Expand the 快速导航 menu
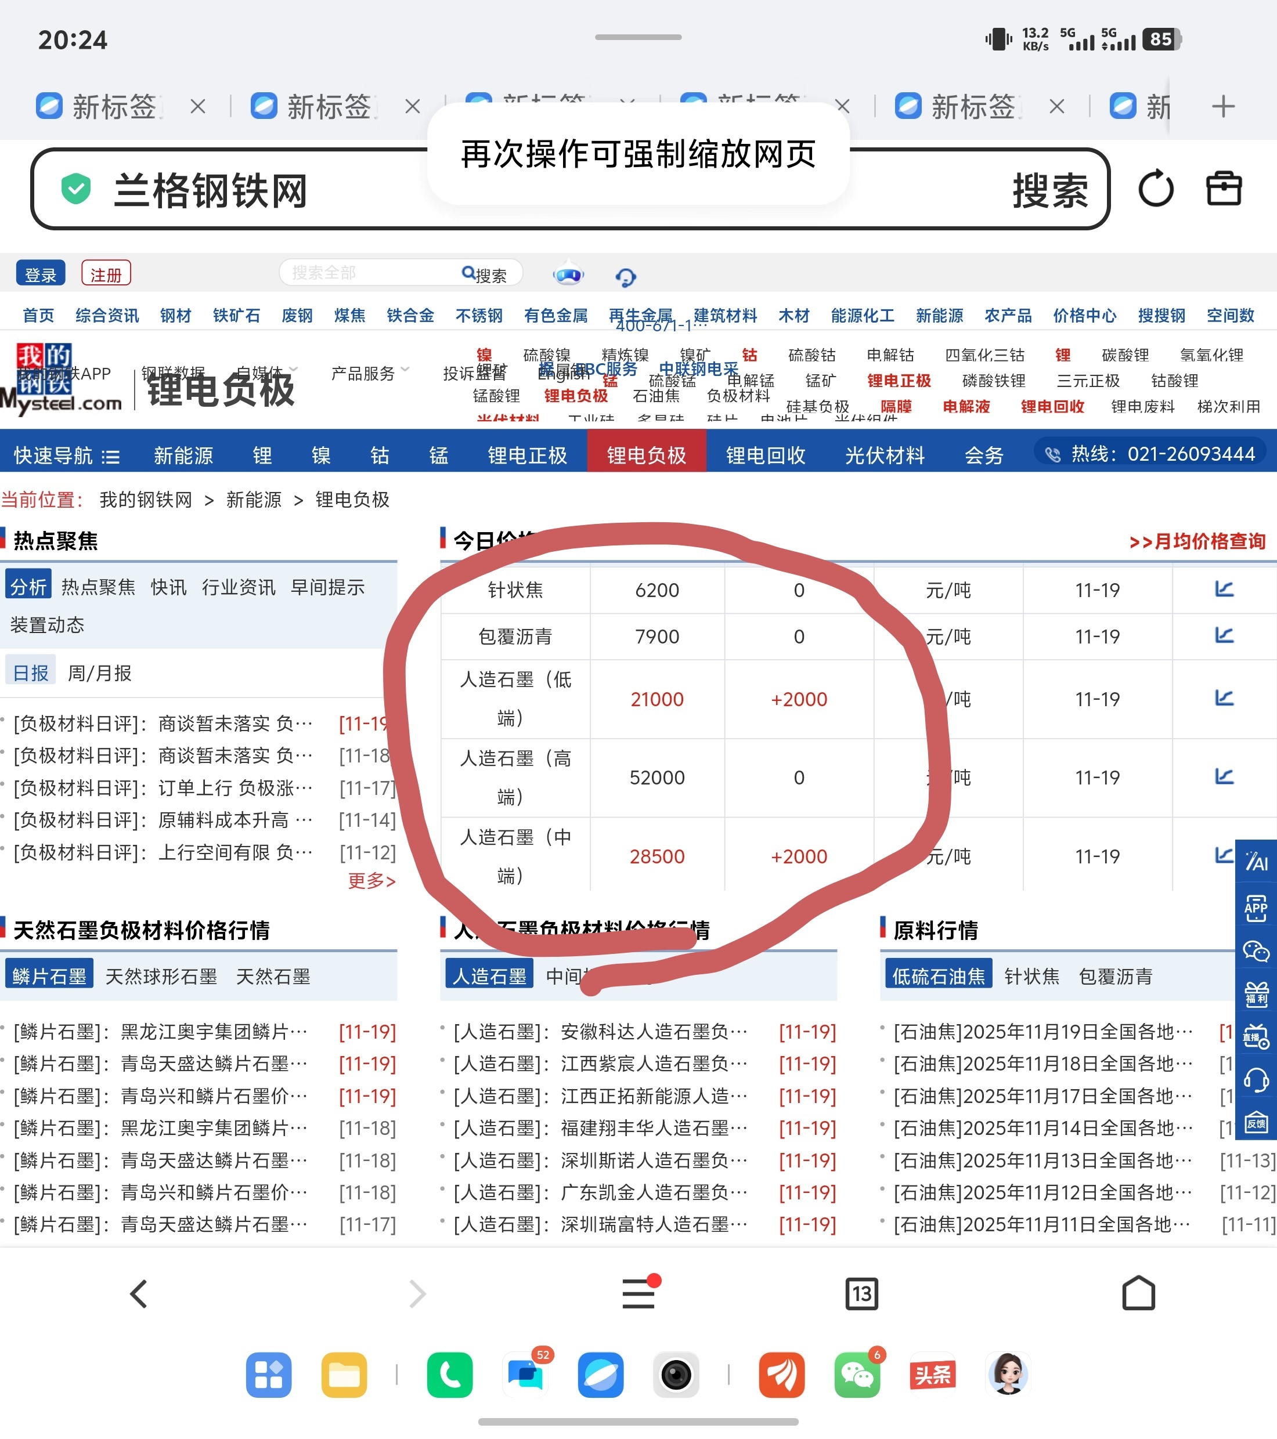The height and width of the screenshot is (1439, 1277). 66,455
